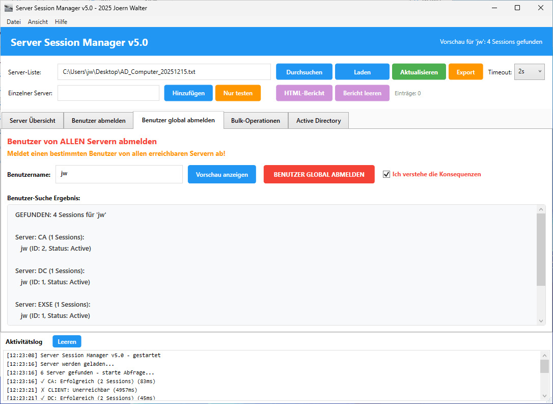
Task: Click the Benutzername text field
Action: [x=119, y=174]
